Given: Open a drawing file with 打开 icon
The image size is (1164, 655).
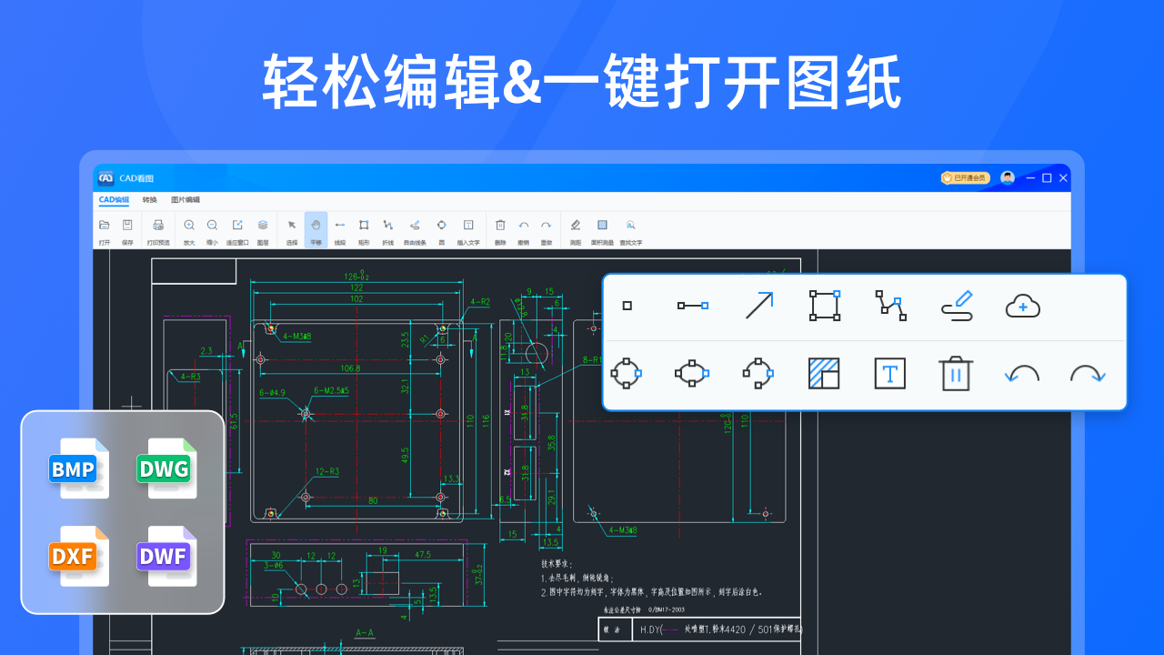Looking at the screenshot, I should (103, 229).
